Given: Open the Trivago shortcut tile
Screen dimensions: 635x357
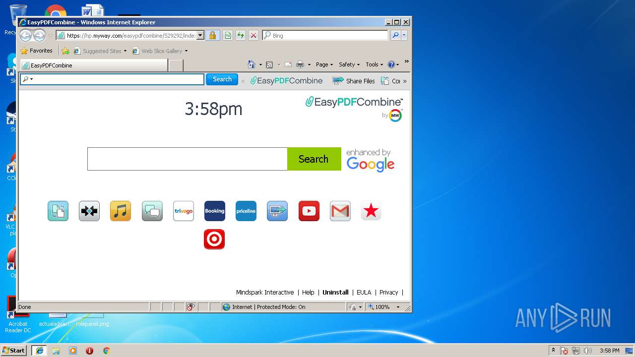Looking at the screenshot, I should 184,211.
